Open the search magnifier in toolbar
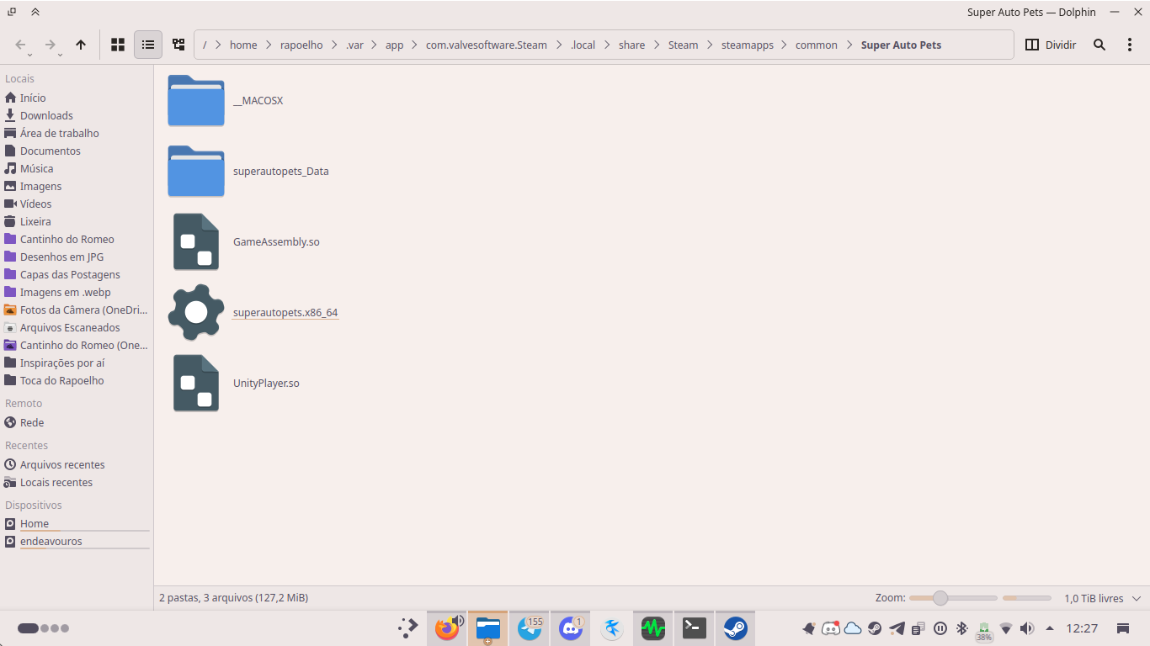 [1099, 45]
